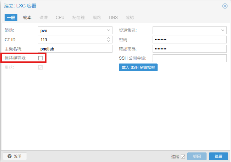Switch to the 範本 tab
Screen dimensions: 231x162
27,17
